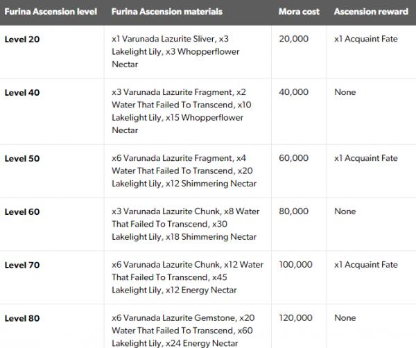This screenshot has height=348, width=416.
Task: Click the Level 80 row label
Action: (22, 318)
